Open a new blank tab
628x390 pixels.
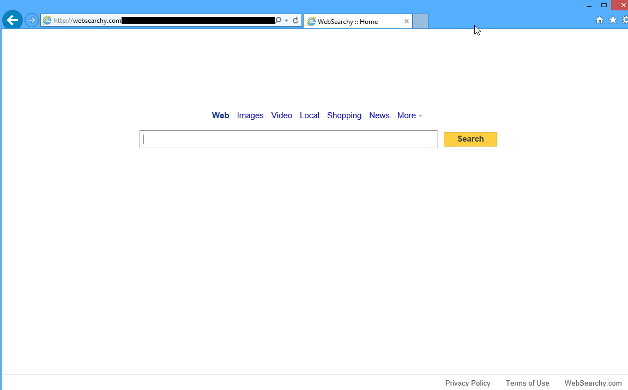[x=420, y=22]
